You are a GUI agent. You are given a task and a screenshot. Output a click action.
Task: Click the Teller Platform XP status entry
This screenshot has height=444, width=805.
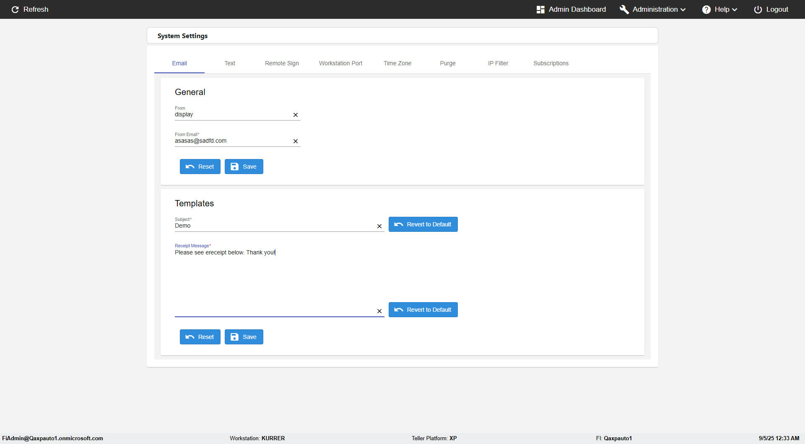click(x=434, y=438)
